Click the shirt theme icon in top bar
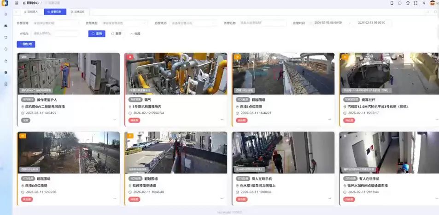 pos(408,3)
